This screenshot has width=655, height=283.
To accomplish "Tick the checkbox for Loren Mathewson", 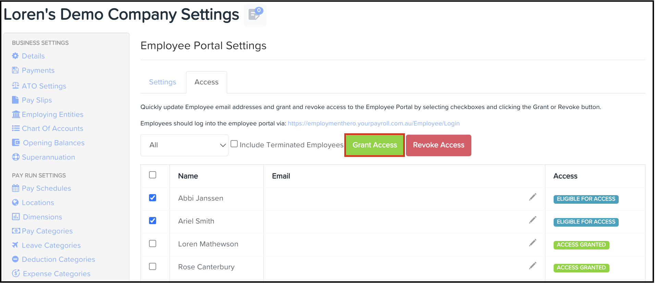I will 153,244.
